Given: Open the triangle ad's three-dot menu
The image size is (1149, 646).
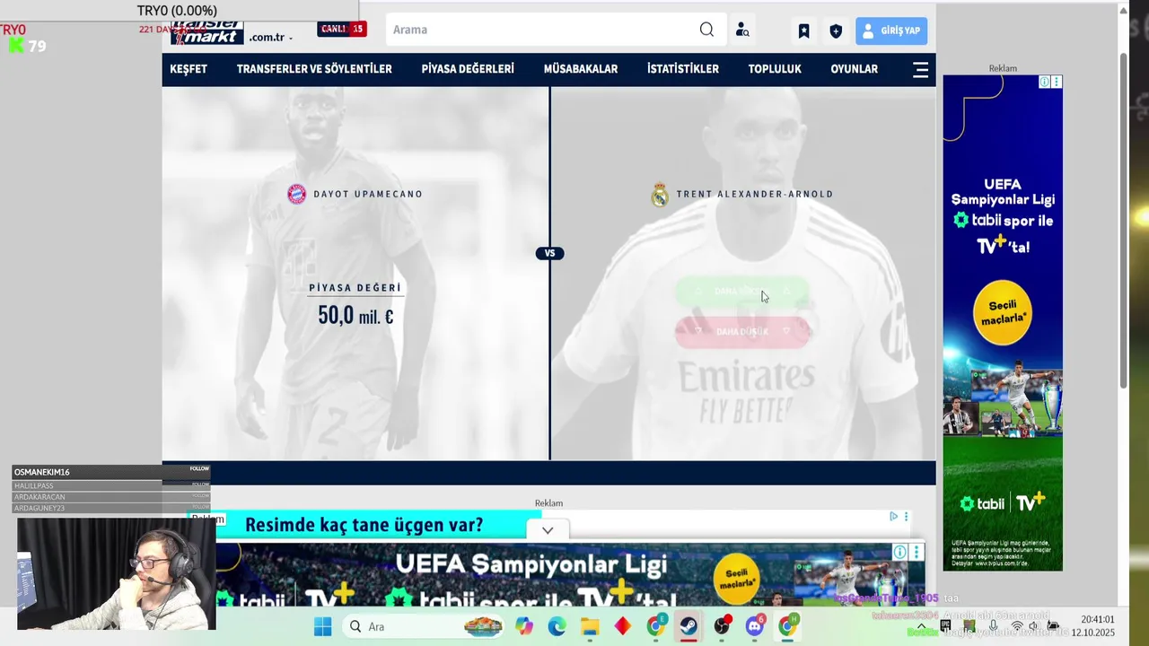Looking at the screenshot, I should click(906, 516).
